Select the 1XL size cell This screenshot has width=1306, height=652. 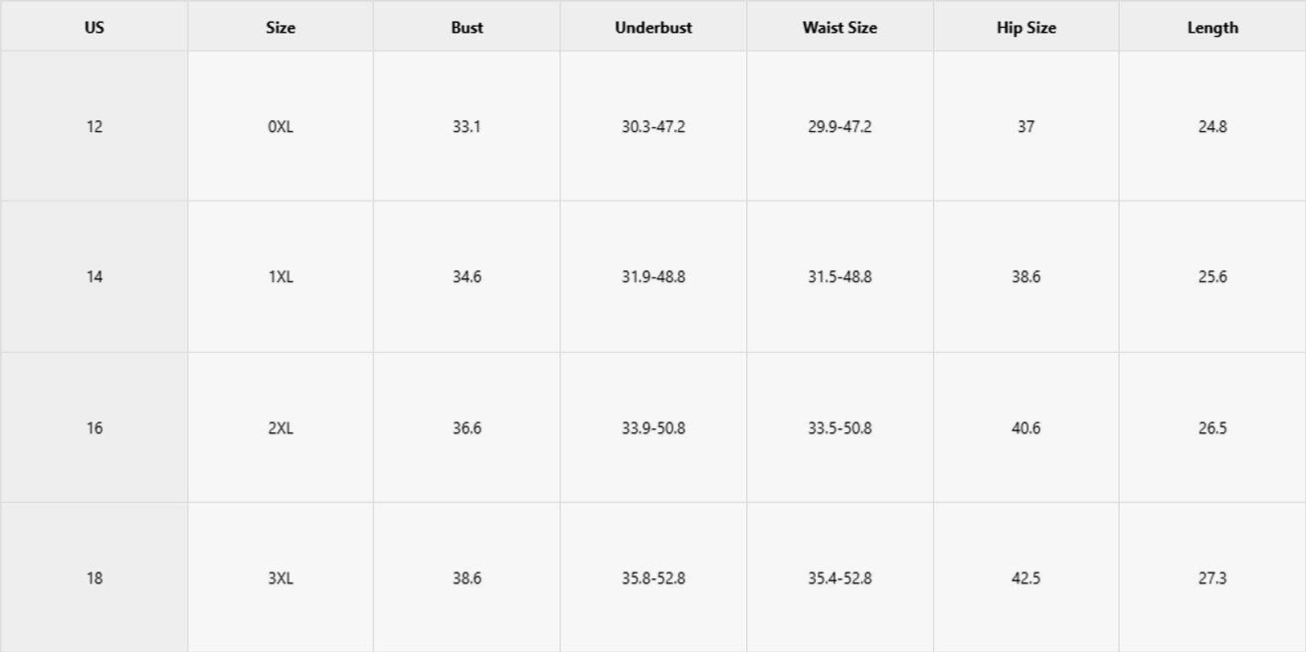(x=280, y=277)
